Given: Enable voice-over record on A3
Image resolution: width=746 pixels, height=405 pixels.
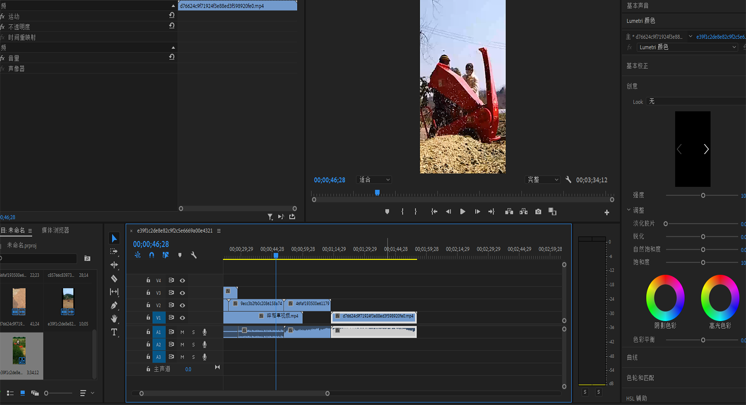Looking at the screenshot, I should [204, 357].
